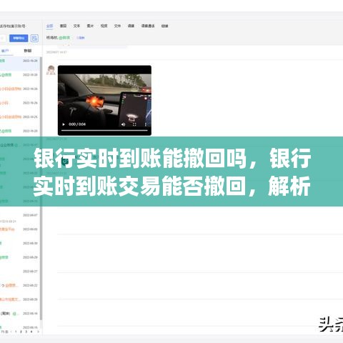The height and width of the screenshot is (343, 343).
Task: Open the 客户 tab in the left panel
Action: (x=5, y=51)
